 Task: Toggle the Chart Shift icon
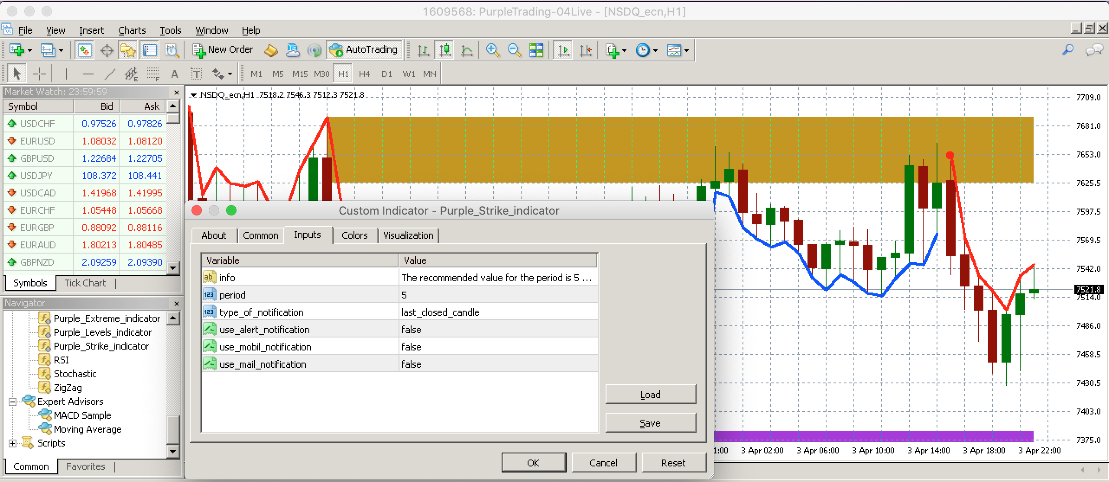click(585, 50)
